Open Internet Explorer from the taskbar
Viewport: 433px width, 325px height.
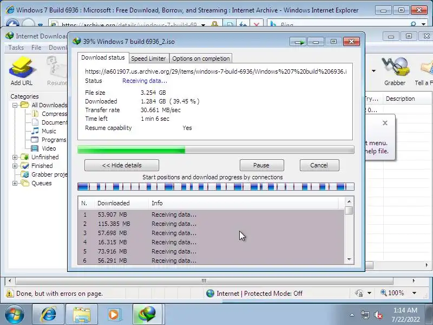(48, 315)
